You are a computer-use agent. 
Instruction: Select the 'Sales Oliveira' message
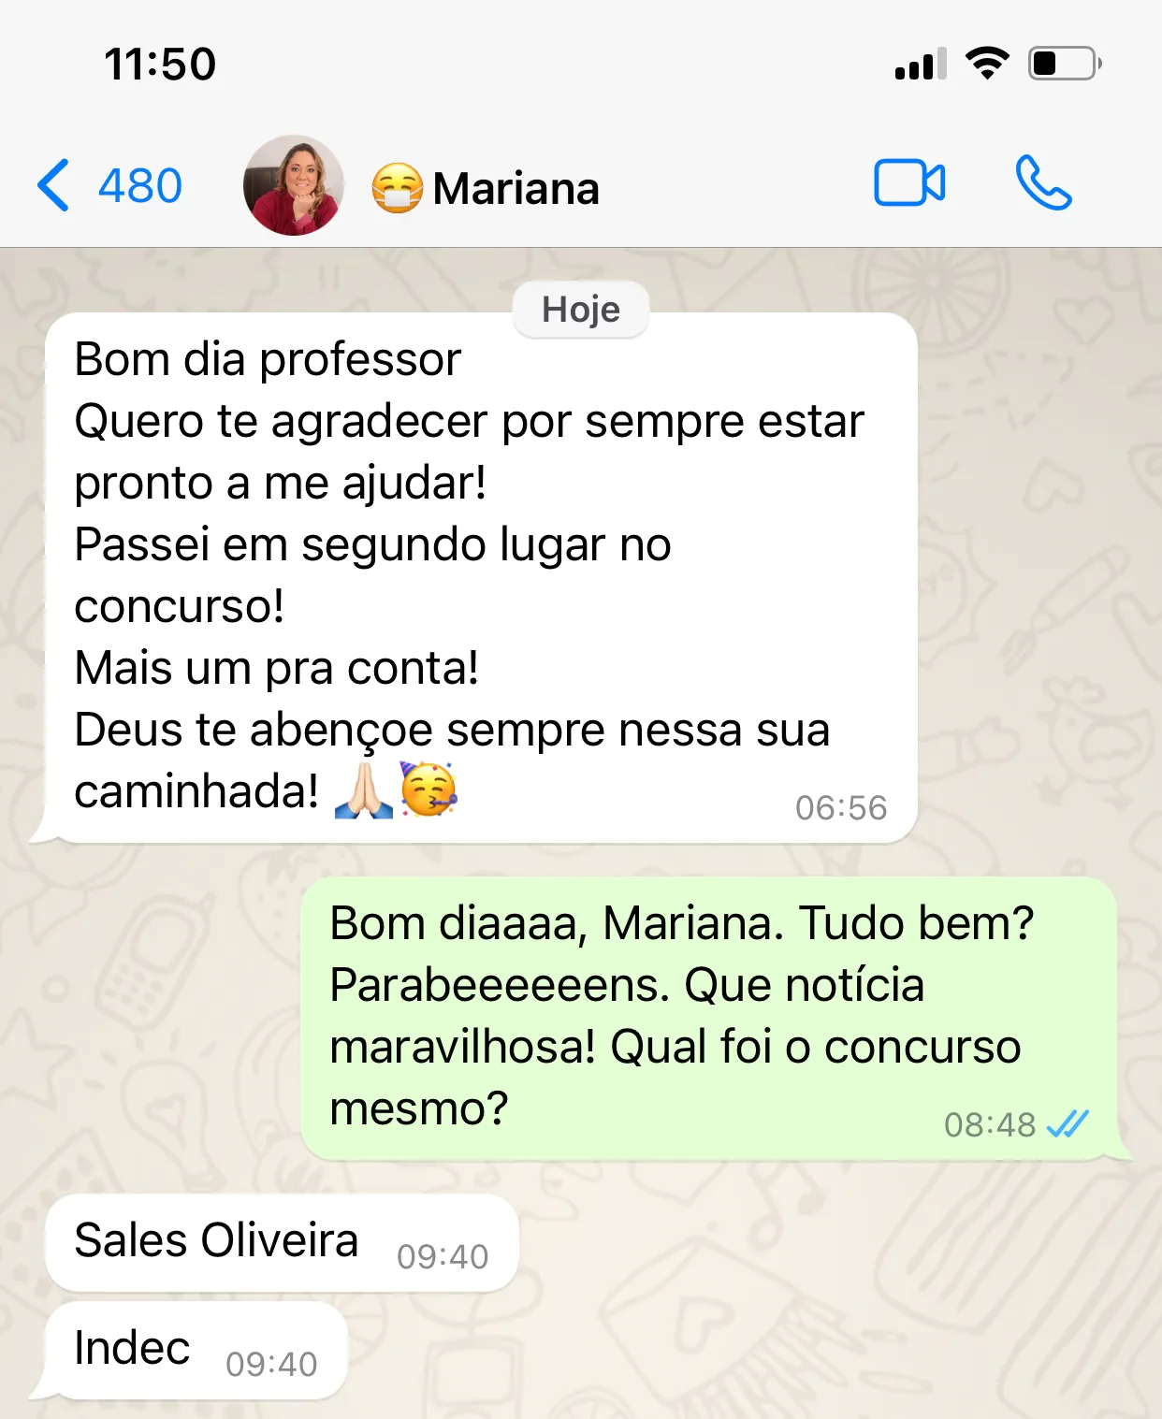(282, 1243)
